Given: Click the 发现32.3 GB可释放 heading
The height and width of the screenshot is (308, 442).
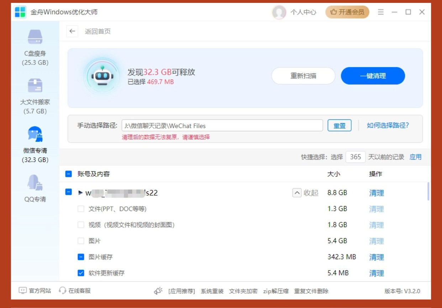Looking at the screenshot, I should click(161, 72).
